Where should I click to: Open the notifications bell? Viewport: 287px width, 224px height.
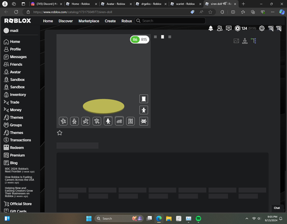coord(211,29)
